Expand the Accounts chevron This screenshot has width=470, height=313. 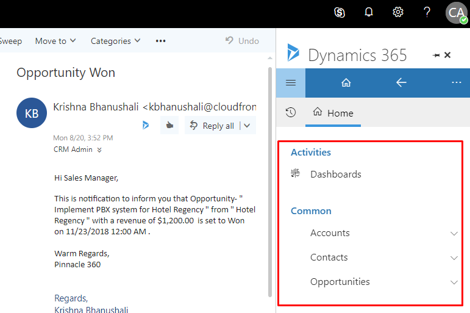(454, 234)
